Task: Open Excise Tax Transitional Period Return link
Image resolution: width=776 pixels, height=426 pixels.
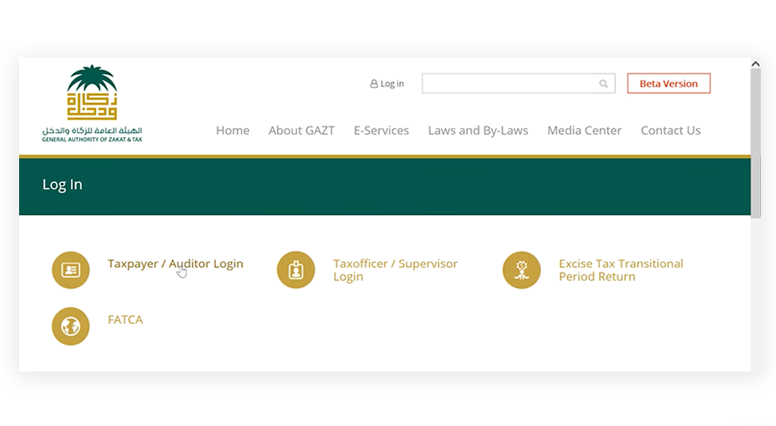Action: pyautogui.click(x=621, y=270)
